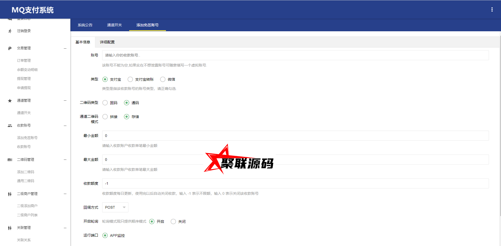The height and width of the screenshot is (246, 501).
Task: Click the 收款账号 people icon
Action: [10, 126]
